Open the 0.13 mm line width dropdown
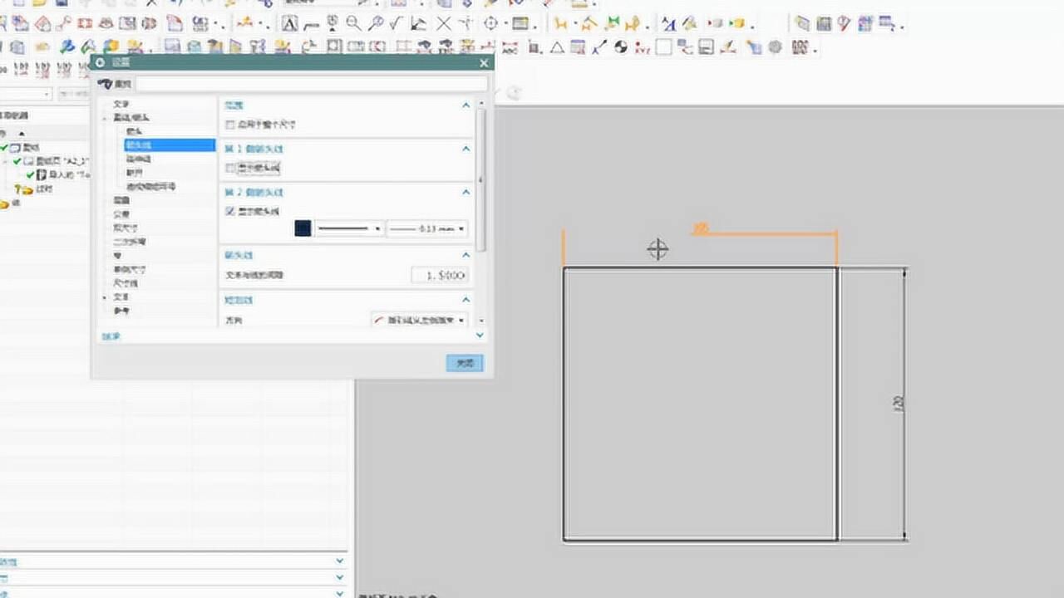 pos(427,228)
